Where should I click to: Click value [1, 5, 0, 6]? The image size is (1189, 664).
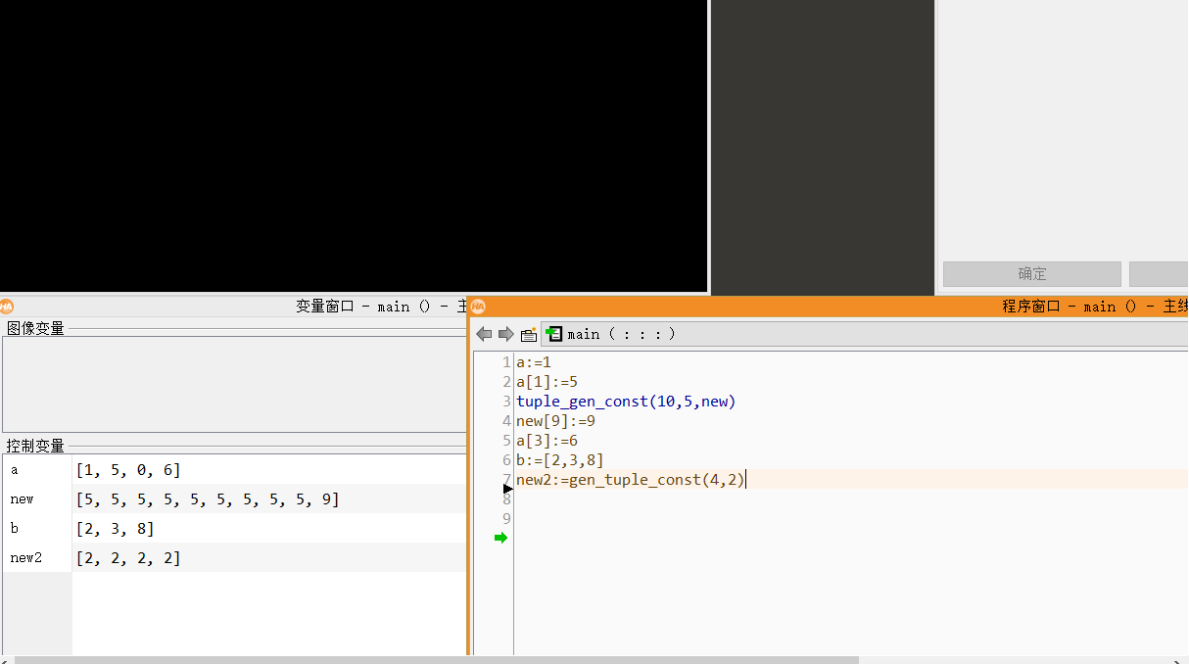pos(128,470)
